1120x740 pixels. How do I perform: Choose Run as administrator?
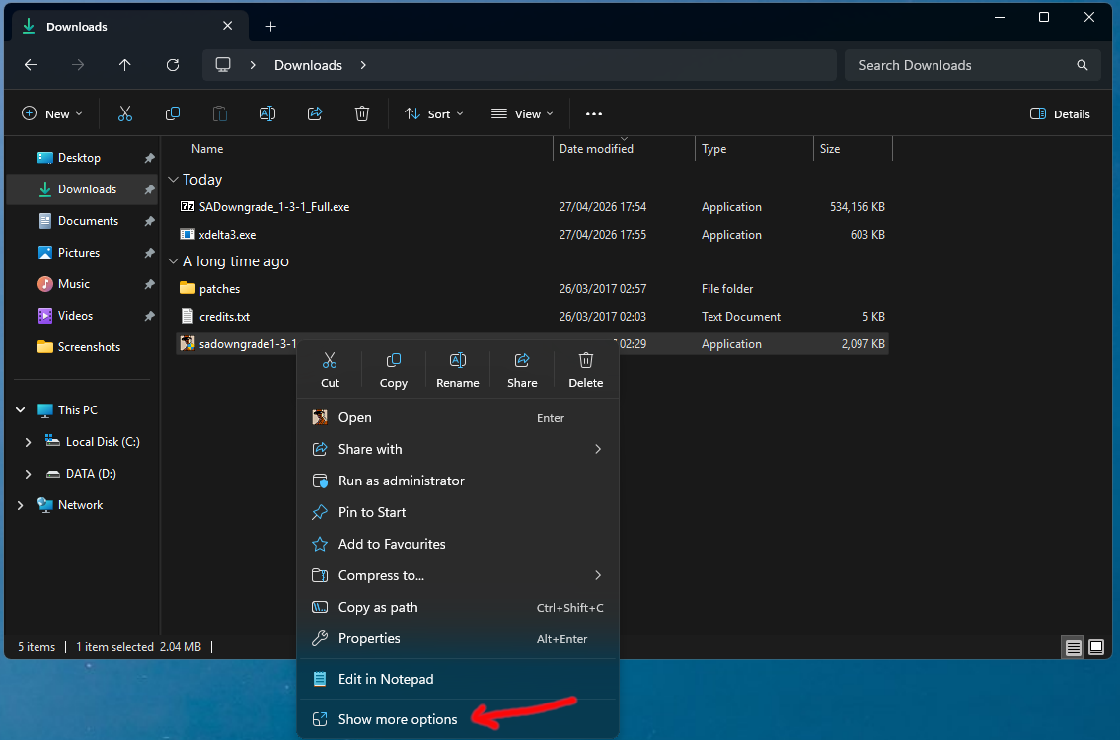pyautogui.click(x=458, y=481)
